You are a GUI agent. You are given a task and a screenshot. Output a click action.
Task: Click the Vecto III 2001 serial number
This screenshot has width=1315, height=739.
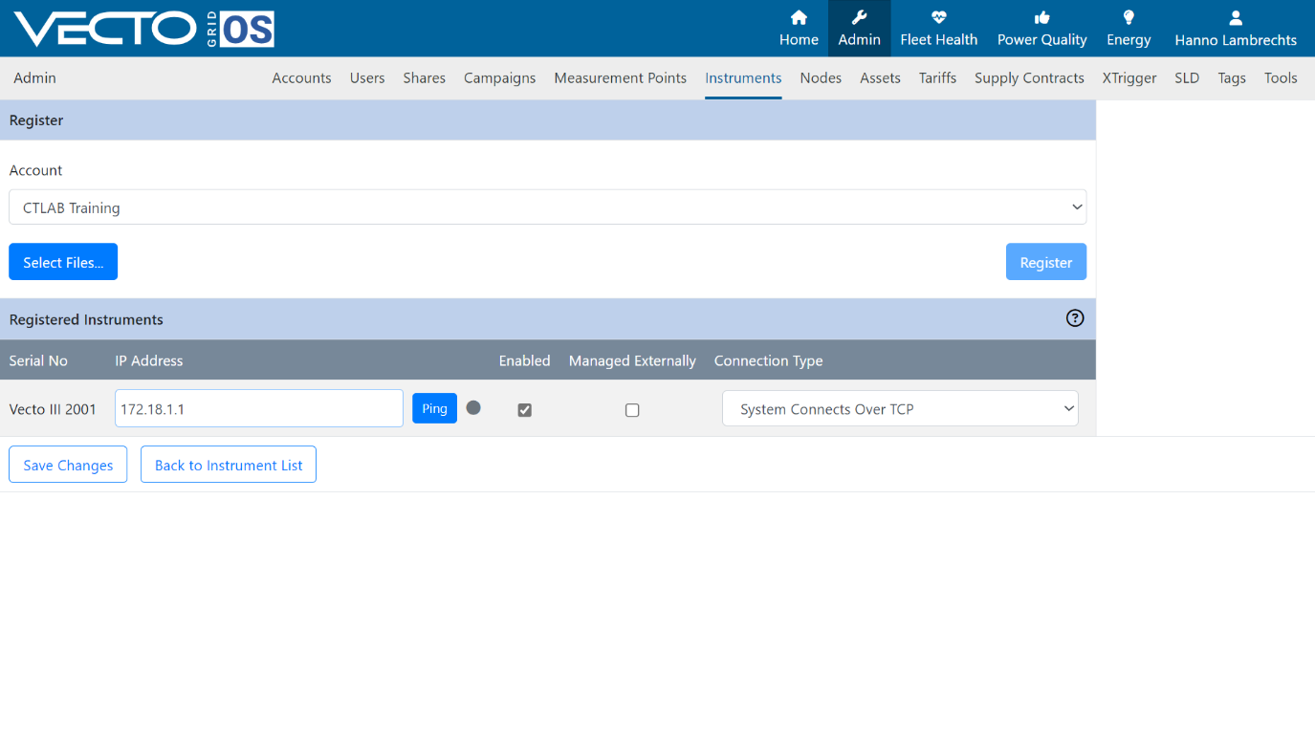[53, 409]
